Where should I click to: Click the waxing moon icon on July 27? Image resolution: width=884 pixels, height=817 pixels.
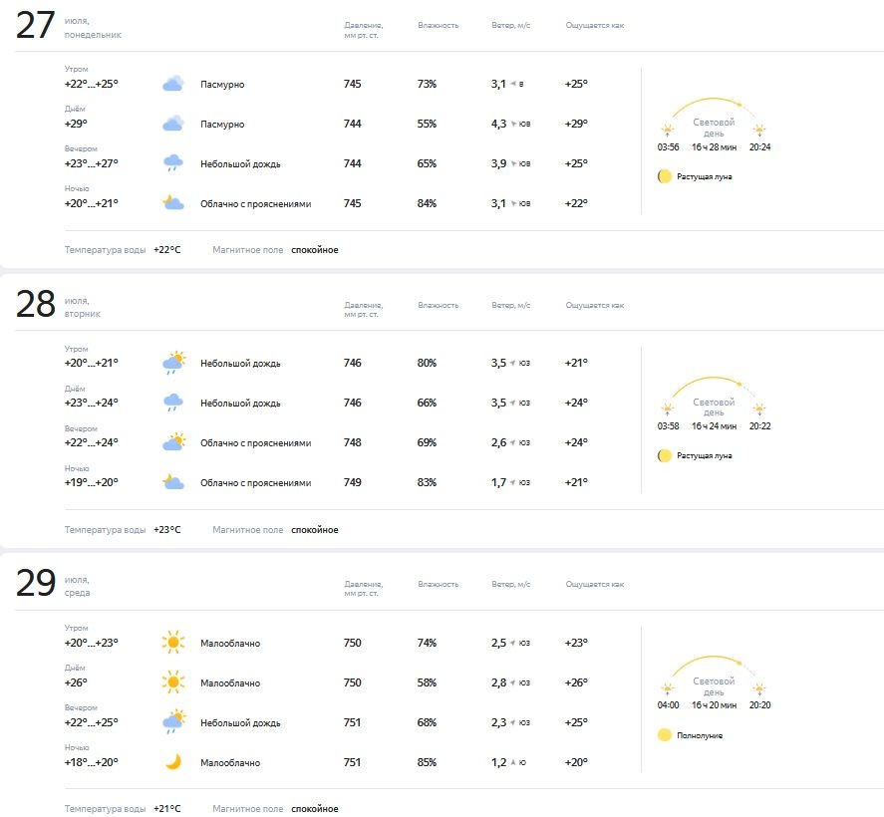[665, 176]
